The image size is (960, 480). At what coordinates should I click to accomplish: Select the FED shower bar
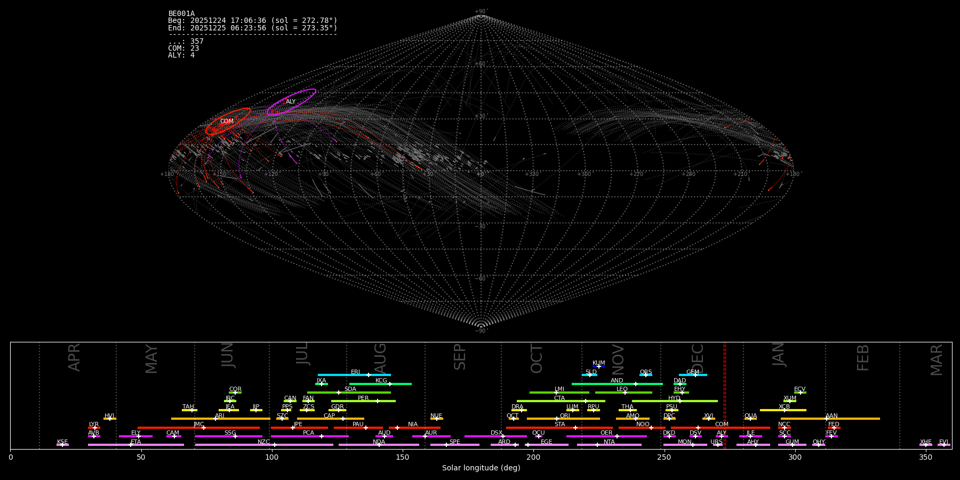pos(834,428)
